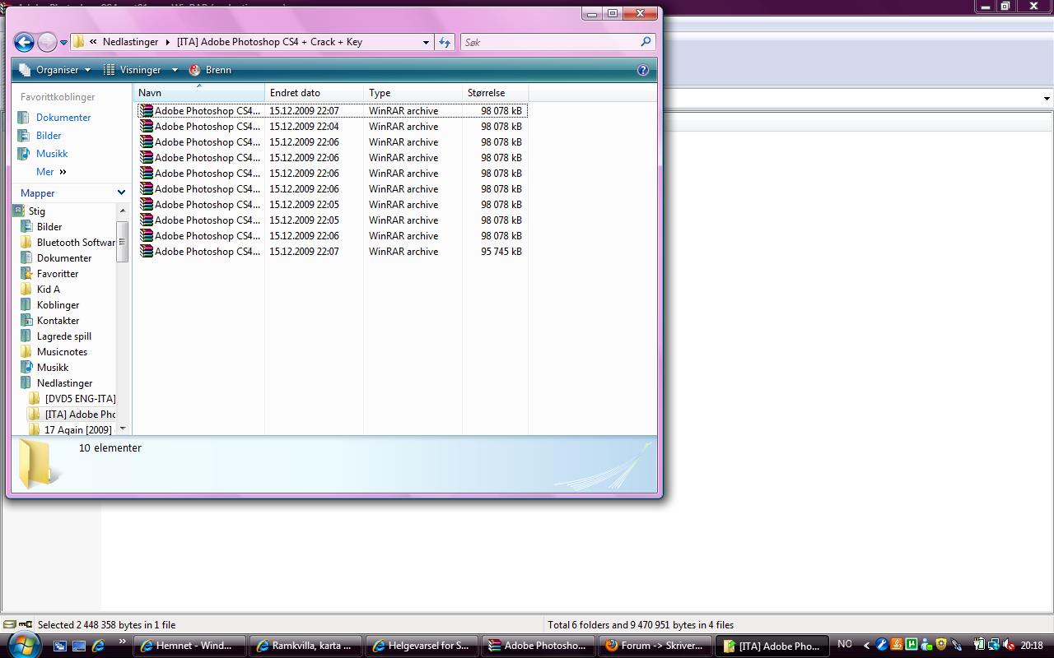Click the breadcrumb arrow after Nedlastinger

pos(167,42)
